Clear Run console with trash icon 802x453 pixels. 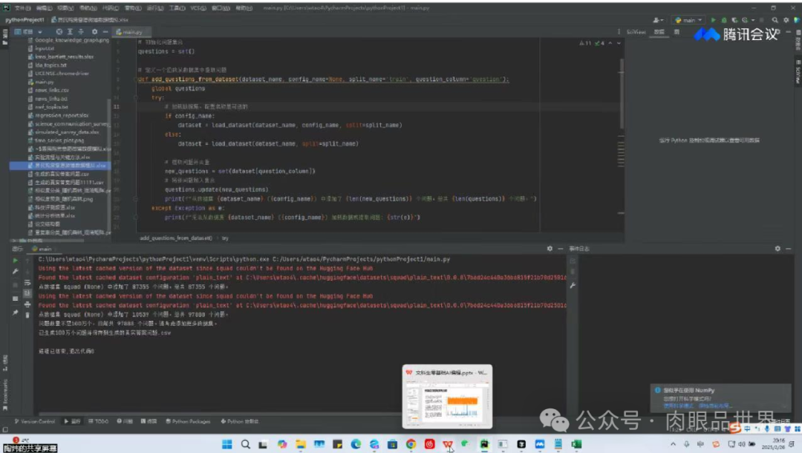coord(27,316)
